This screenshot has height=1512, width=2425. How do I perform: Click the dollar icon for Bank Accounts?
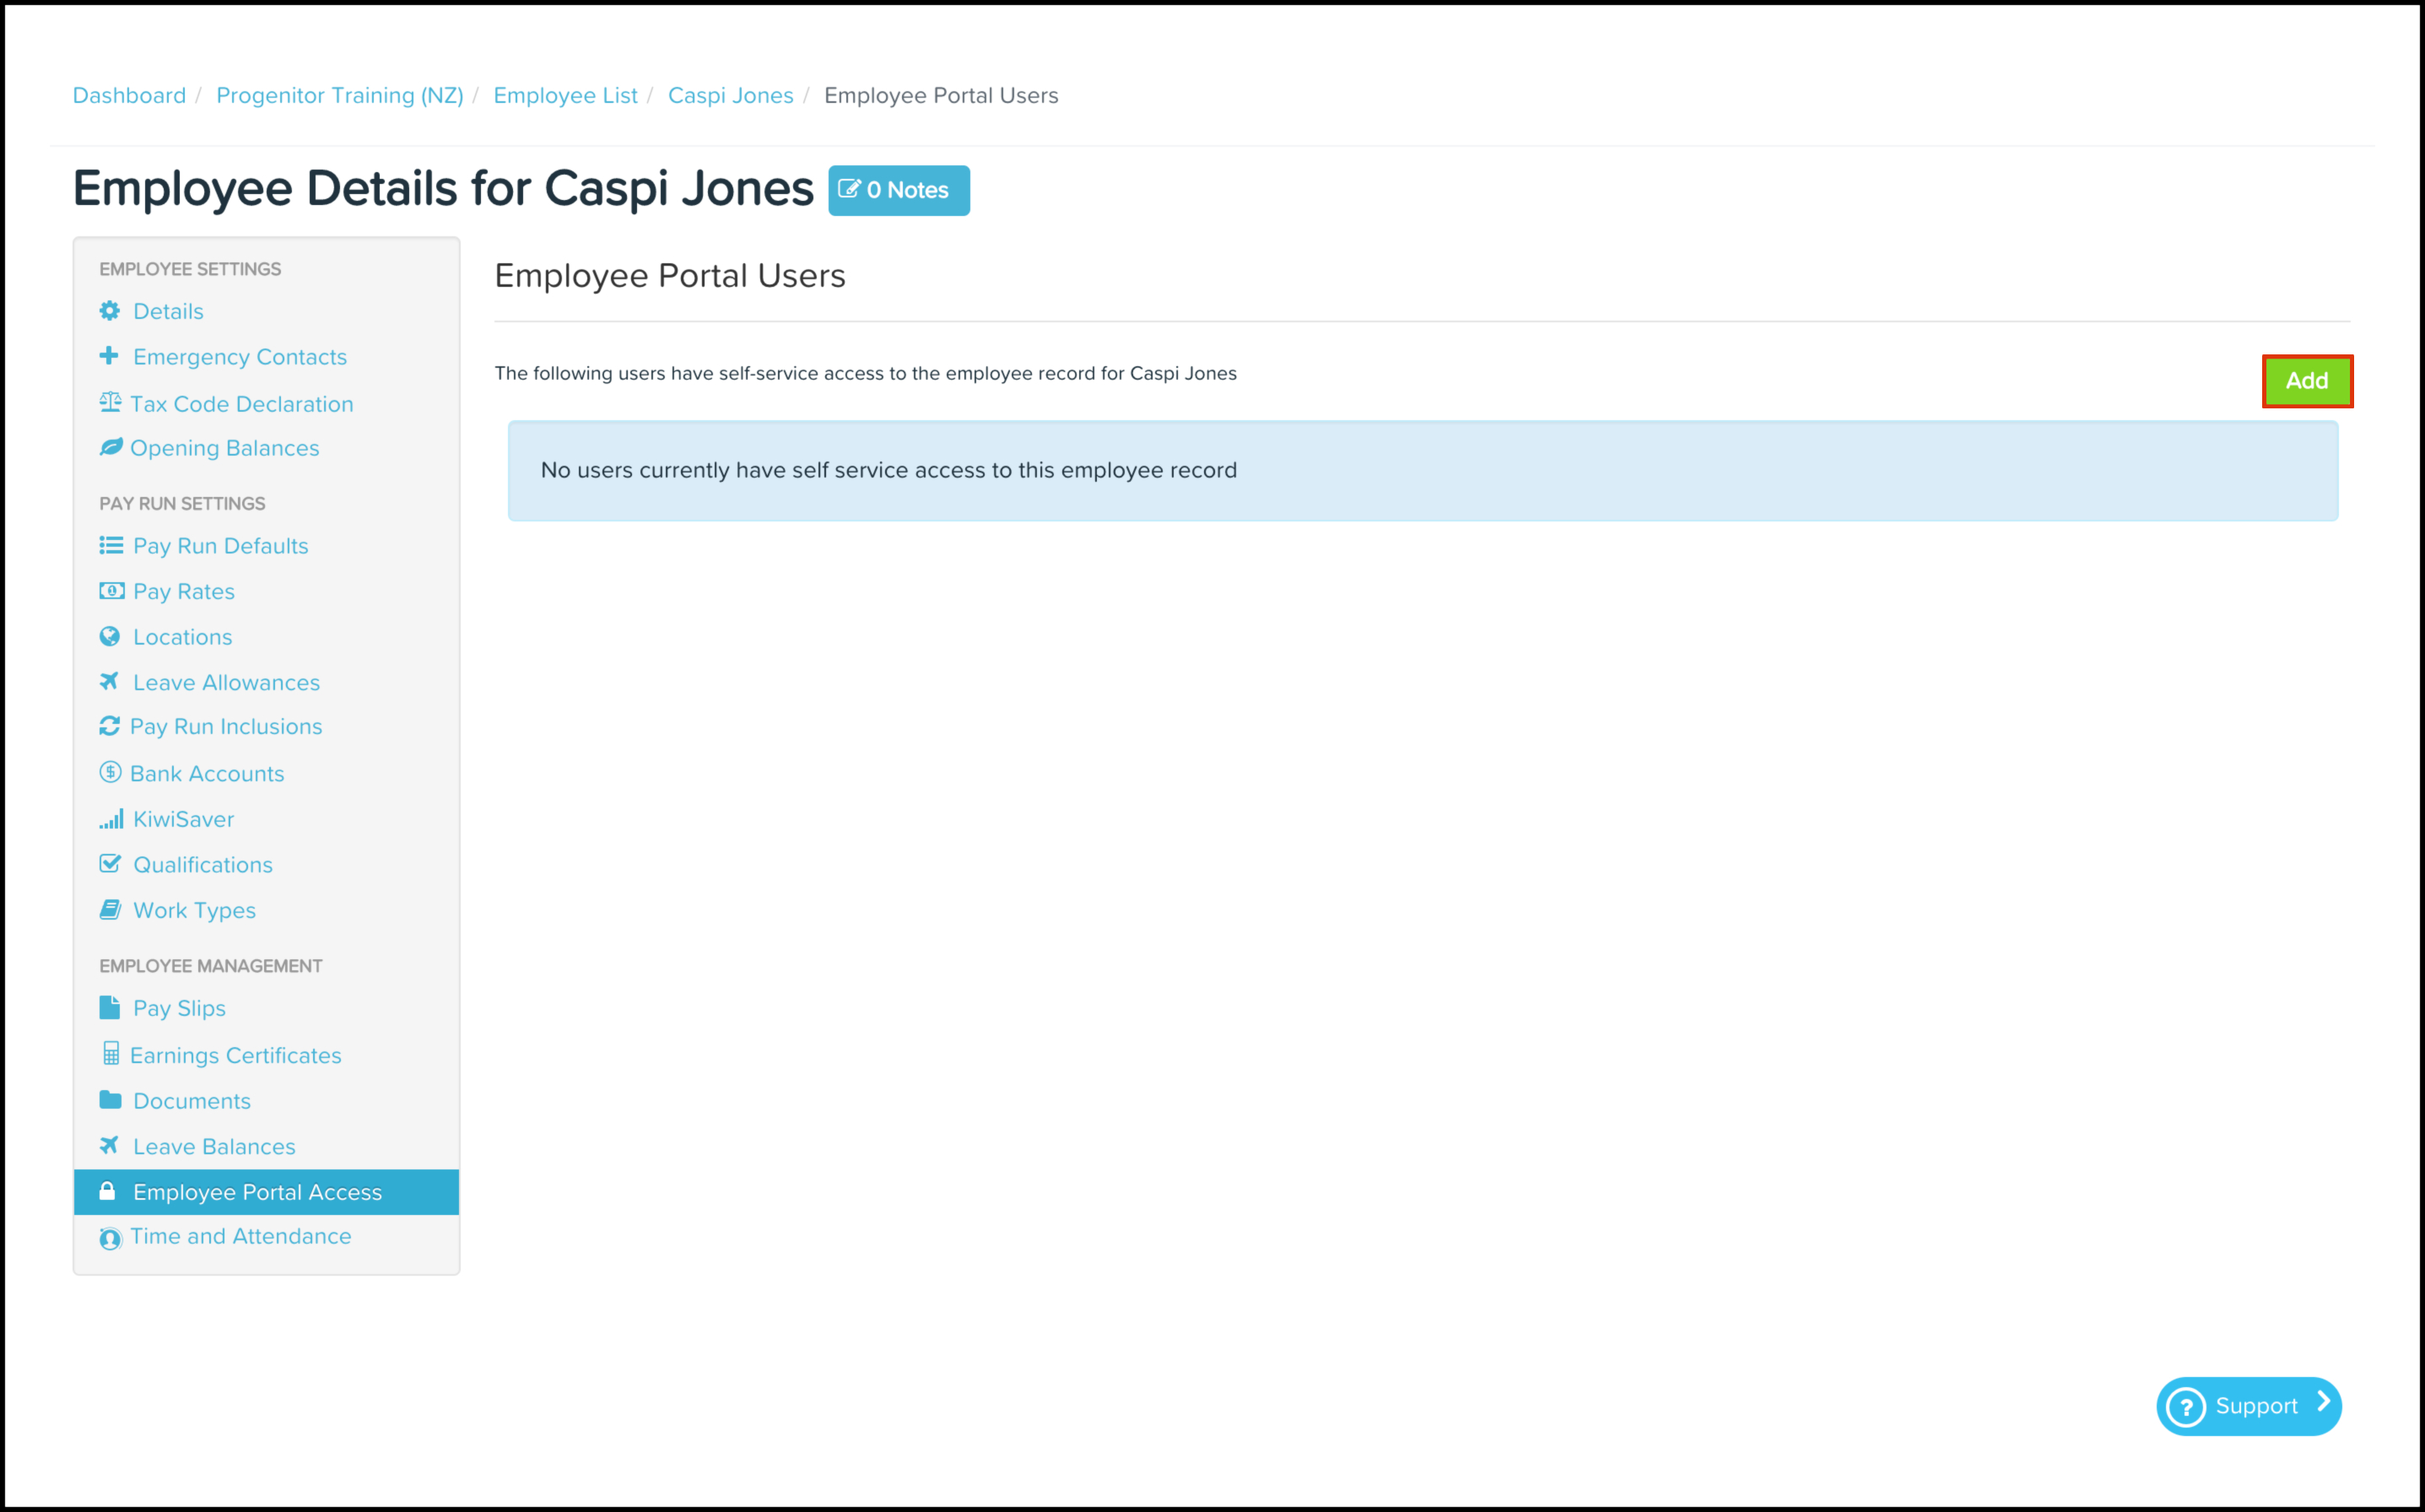(110, 773)
